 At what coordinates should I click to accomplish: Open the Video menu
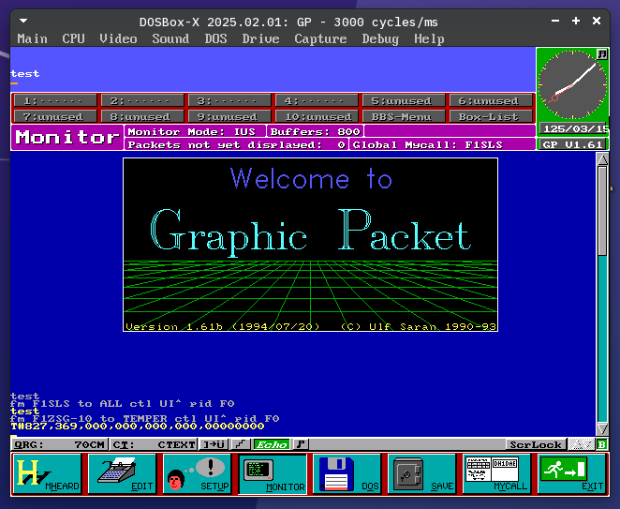(x=118, y=38)
